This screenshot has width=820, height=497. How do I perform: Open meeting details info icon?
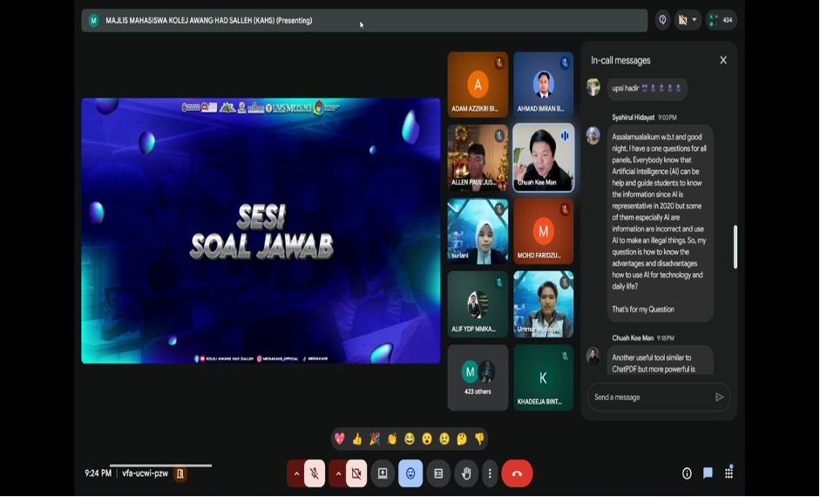[687, 473]
